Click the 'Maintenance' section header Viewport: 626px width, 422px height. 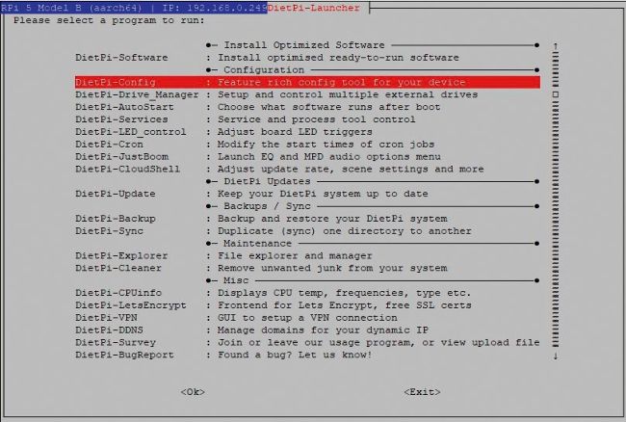click(x=257, y=243)
